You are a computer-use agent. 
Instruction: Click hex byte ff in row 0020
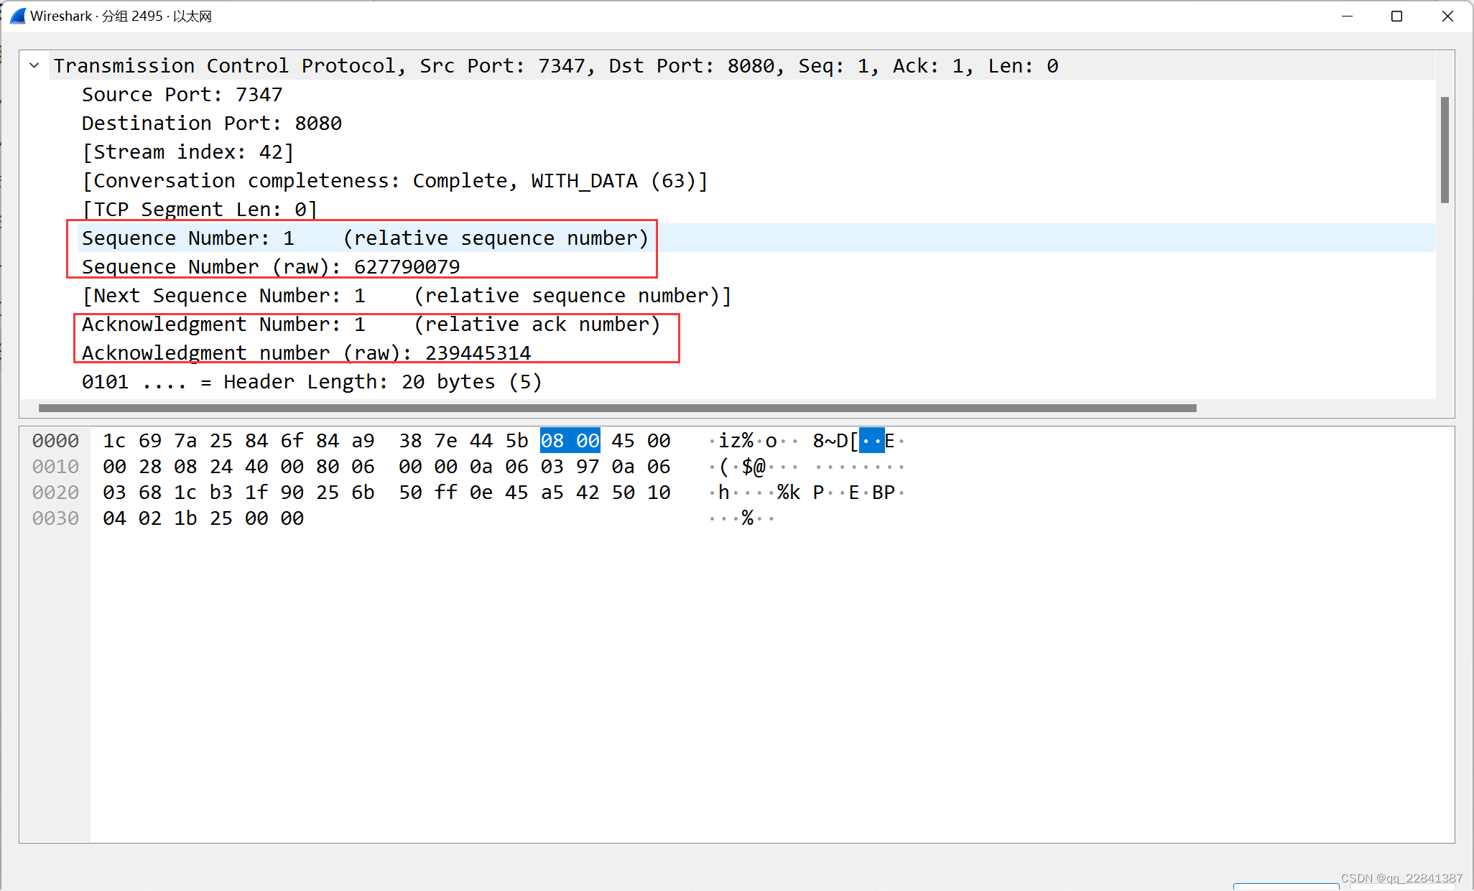point(445,492)
